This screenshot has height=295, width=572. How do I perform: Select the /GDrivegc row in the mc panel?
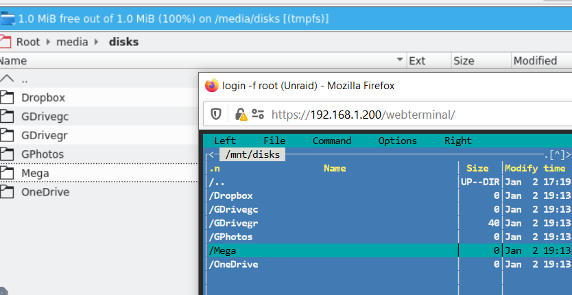(389, 209)
